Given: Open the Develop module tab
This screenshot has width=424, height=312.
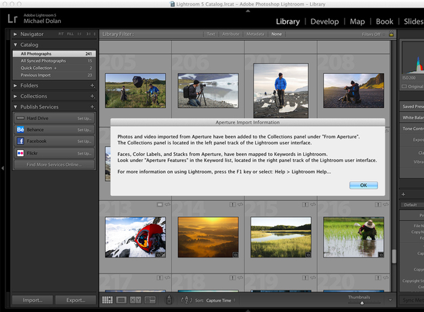Looking at the screenshot, I should point(324,22).
